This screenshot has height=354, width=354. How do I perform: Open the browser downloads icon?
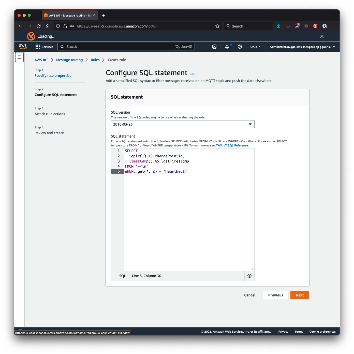click(x=278, y=26)
